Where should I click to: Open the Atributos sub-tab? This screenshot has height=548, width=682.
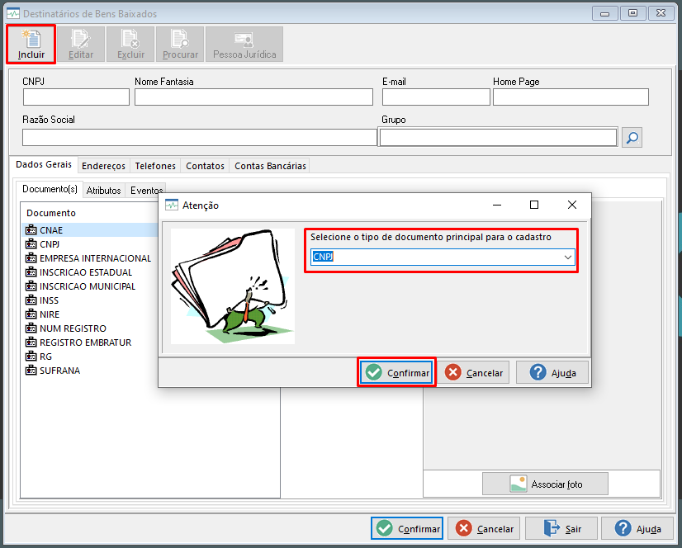click(x=103, y=191)
